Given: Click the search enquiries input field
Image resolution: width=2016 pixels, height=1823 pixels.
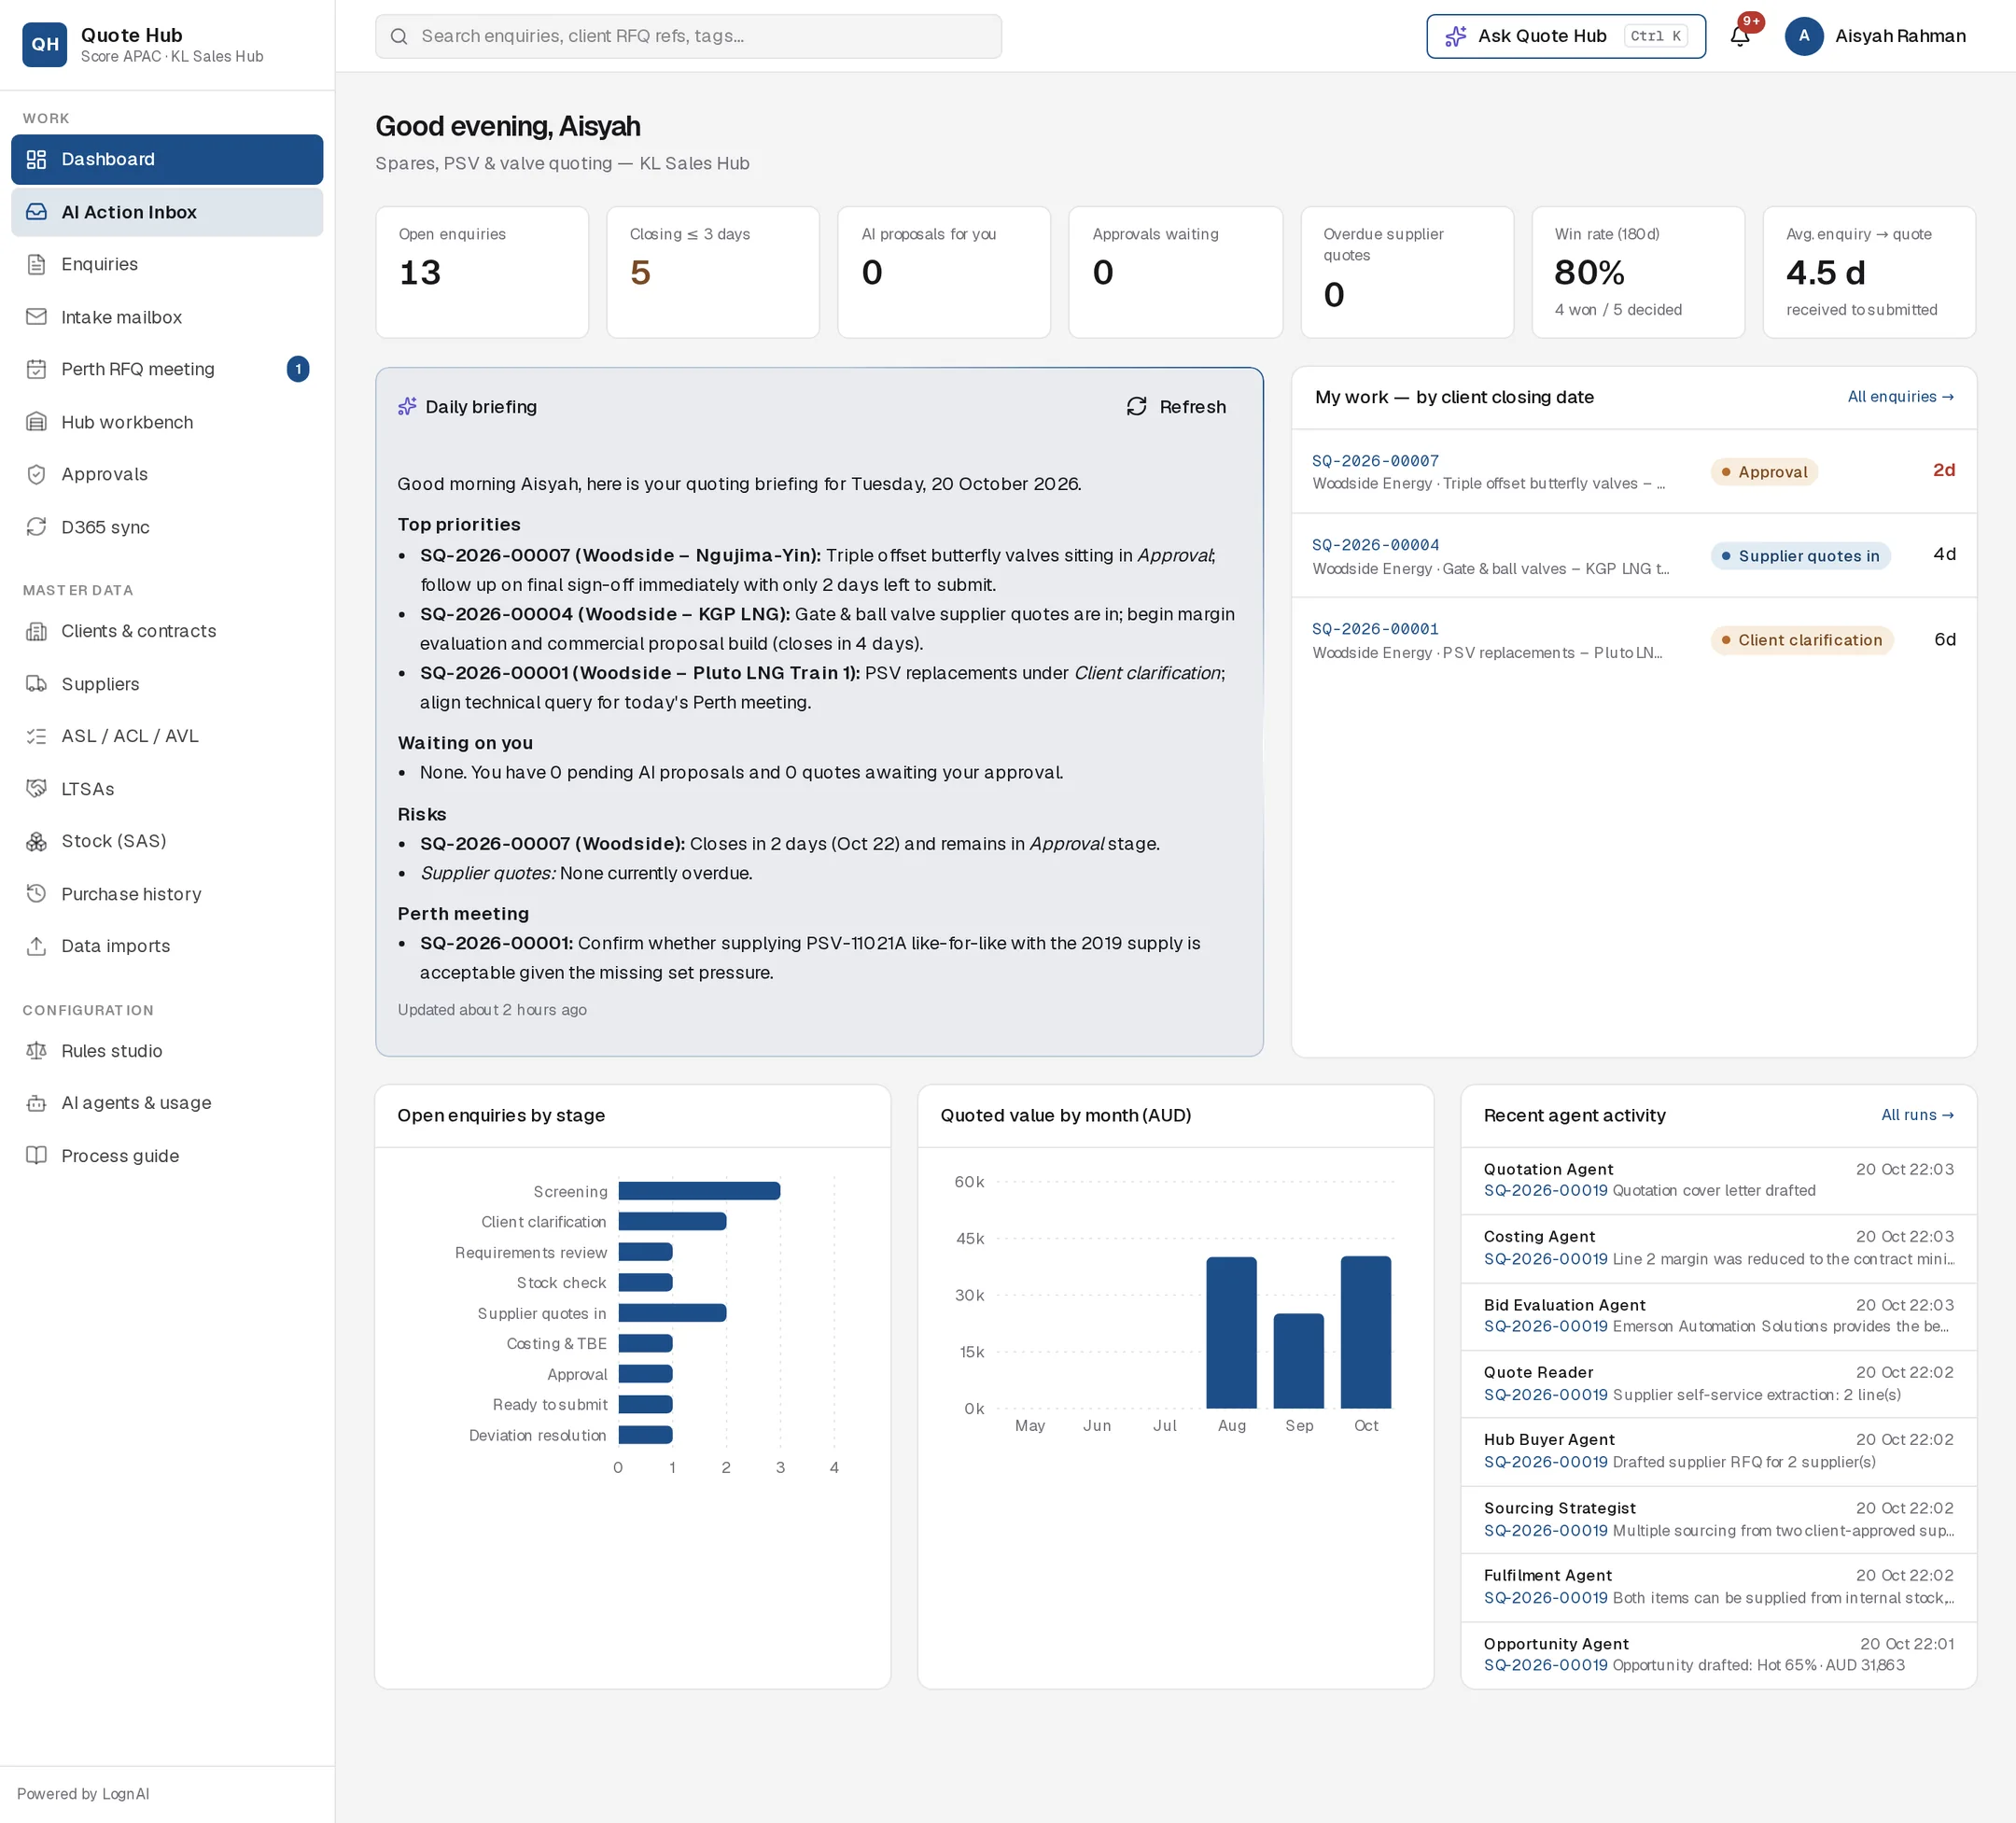Looking at the screenshot, I should [x=688, y=36].
